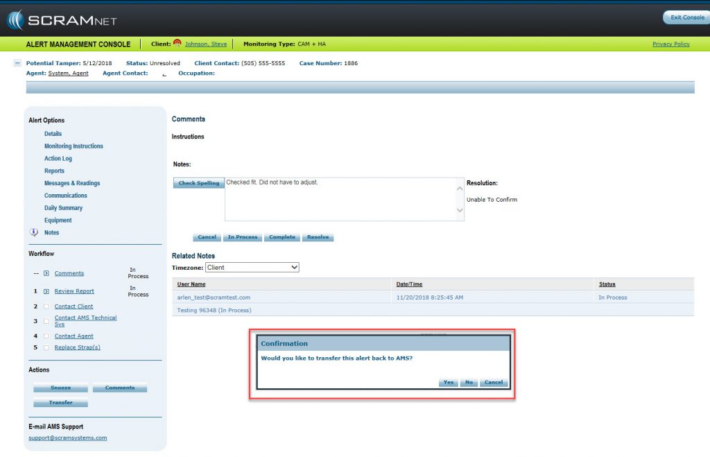
Task: Click the arrow icon beside Comments workflow step
Action: (46, 273)
